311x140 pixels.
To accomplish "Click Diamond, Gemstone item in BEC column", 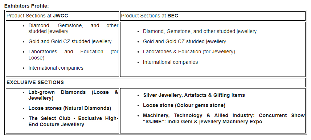I will tap(200, 31).
